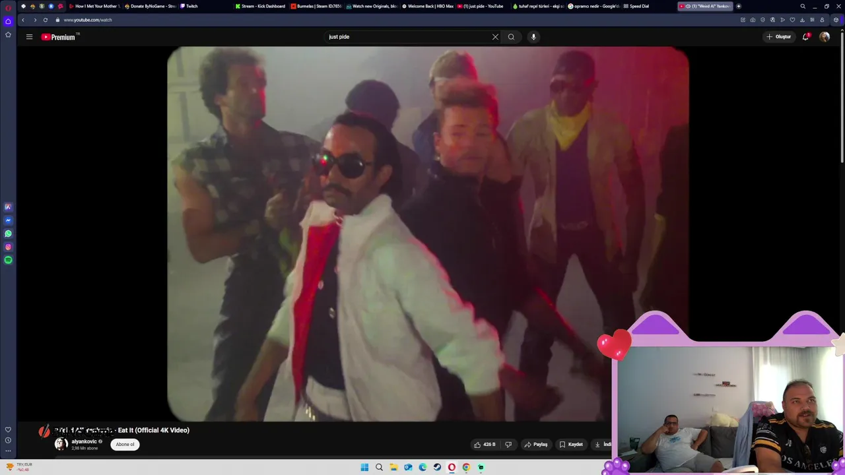
Task: Open browser downloads toolbar icon
Action: coord(802,20)
